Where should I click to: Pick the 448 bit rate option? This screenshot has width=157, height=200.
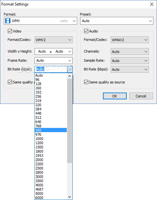pyautogui.click(x=51, y=113)
